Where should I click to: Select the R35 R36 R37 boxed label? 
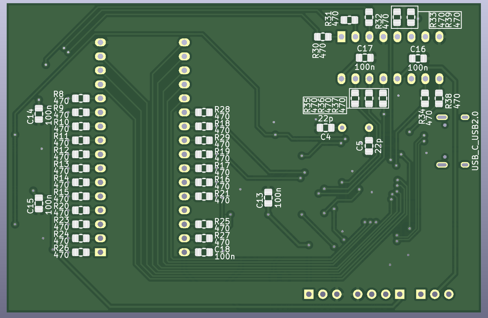pyautogui.click(x=325, y=105)
